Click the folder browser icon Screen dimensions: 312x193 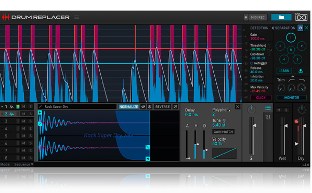[281, 17]
